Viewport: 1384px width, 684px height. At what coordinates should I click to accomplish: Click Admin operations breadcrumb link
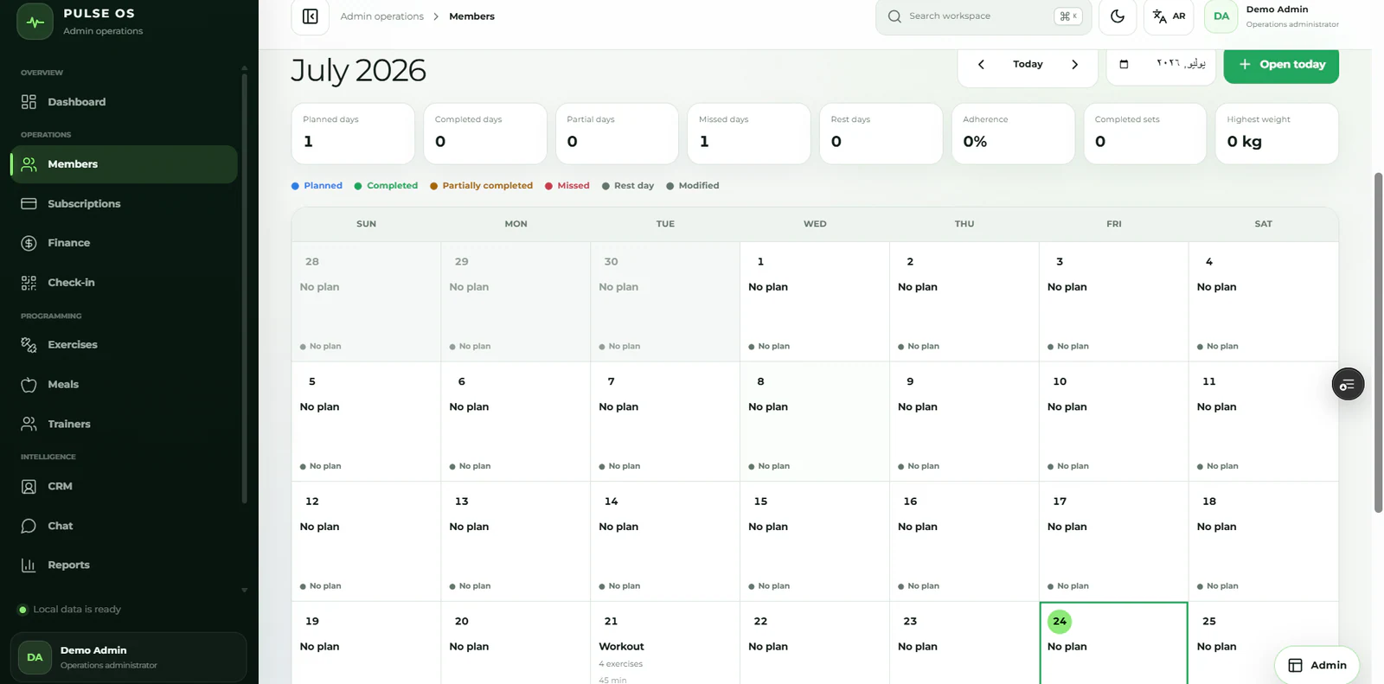pos(381,16)
